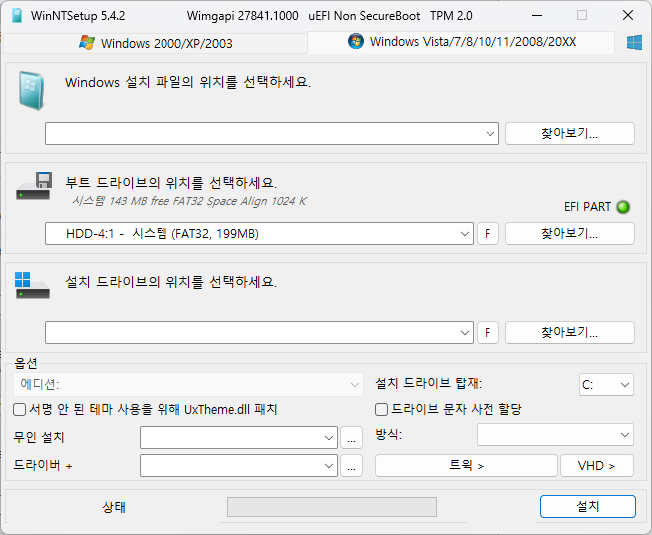652x535 pixels.
Task: Enable UxTheme.dll patch checkbox
Action: coord(20,409)
